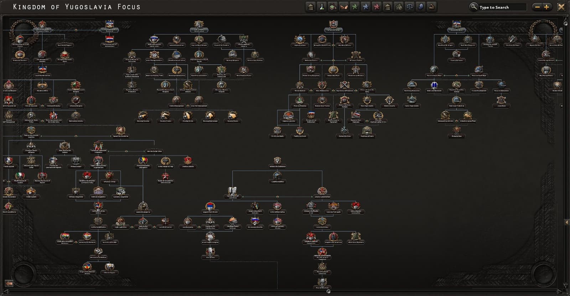Image resolution: width=570 pixels, height=296 pixels.
Task: Select the Command Economy red star focus
Action: tap(53, 101)
